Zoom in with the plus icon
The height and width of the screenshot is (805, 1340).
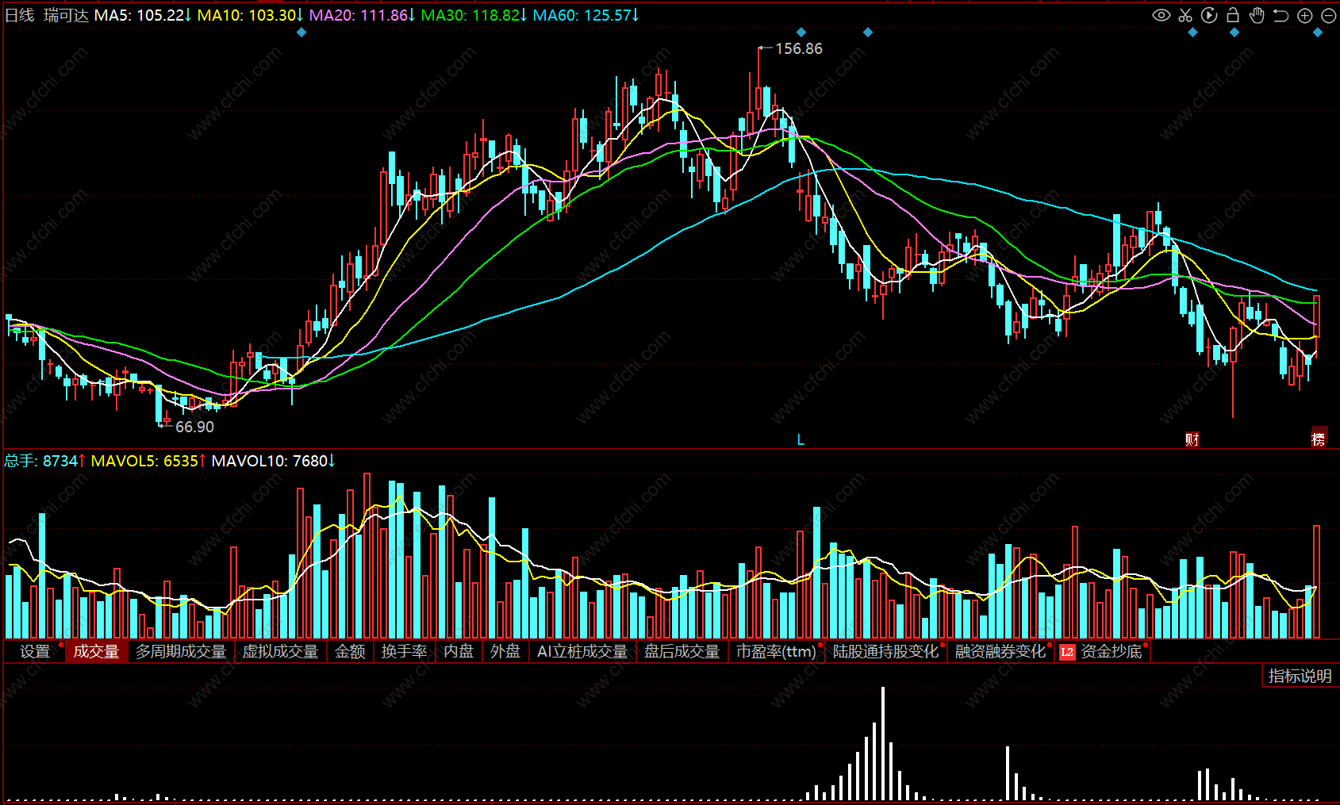click(1304, 15)
